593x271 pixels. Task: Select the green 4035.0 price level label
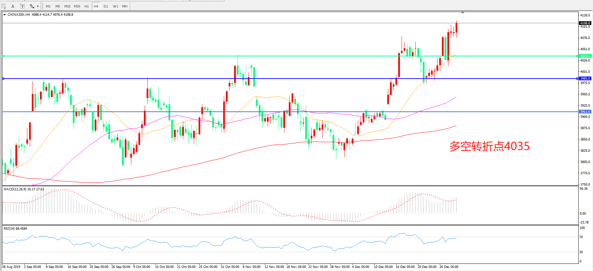585,56
